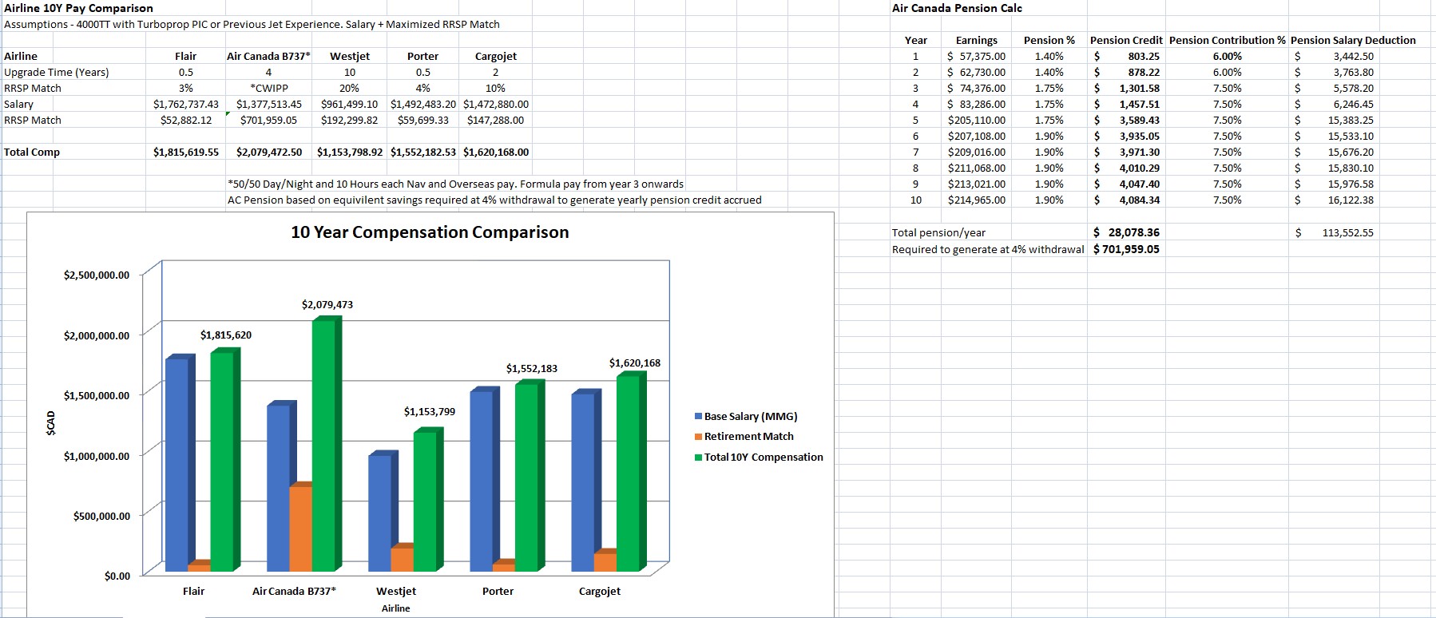
Task: Select Air Canada total comp $2,079,472.50 cell
Action: pyautogui.click(x=268, y=152)
